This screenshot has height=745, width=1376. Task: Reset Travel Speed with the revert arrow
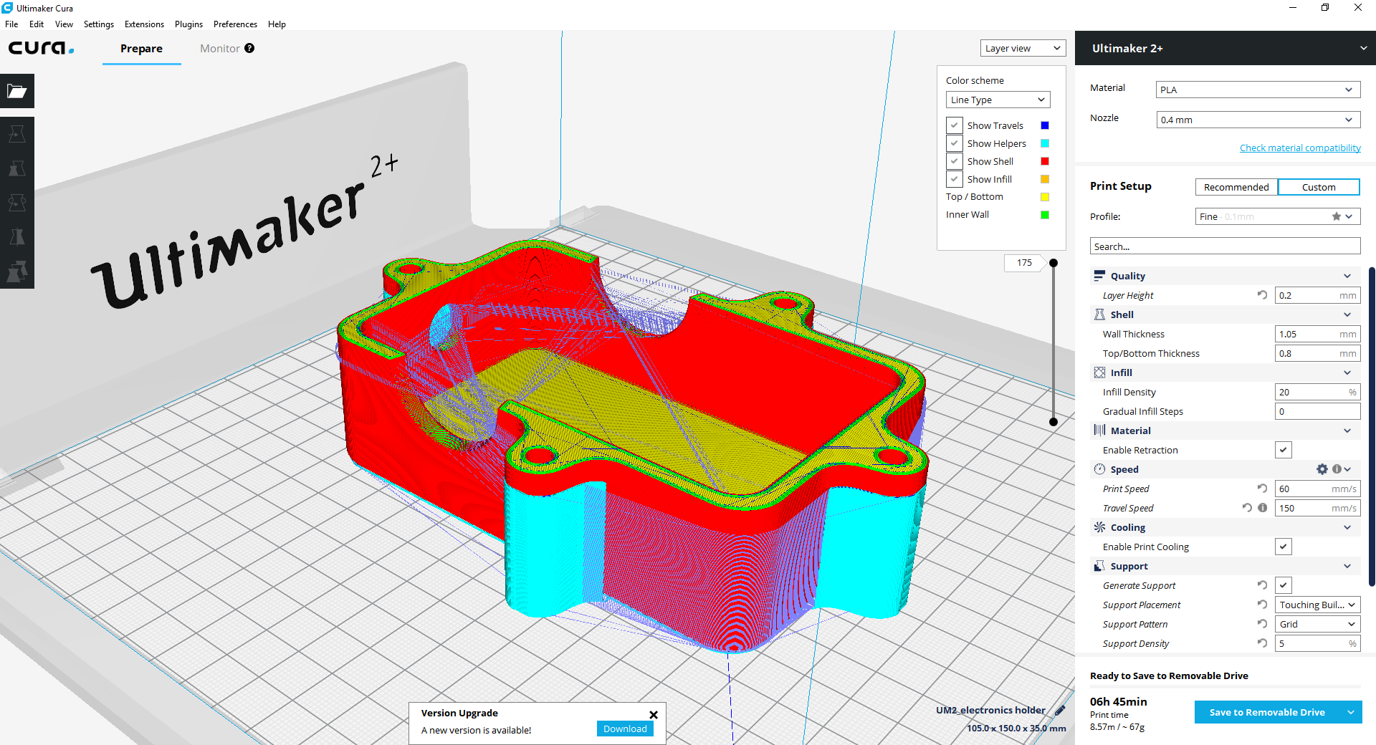tap(1248, 508)
